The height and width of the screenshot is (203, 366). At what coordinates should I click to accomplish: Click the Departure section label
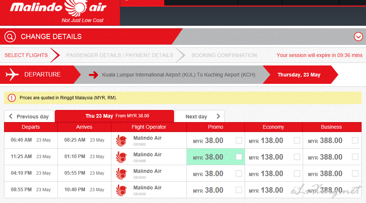click(x=42, y=74)
